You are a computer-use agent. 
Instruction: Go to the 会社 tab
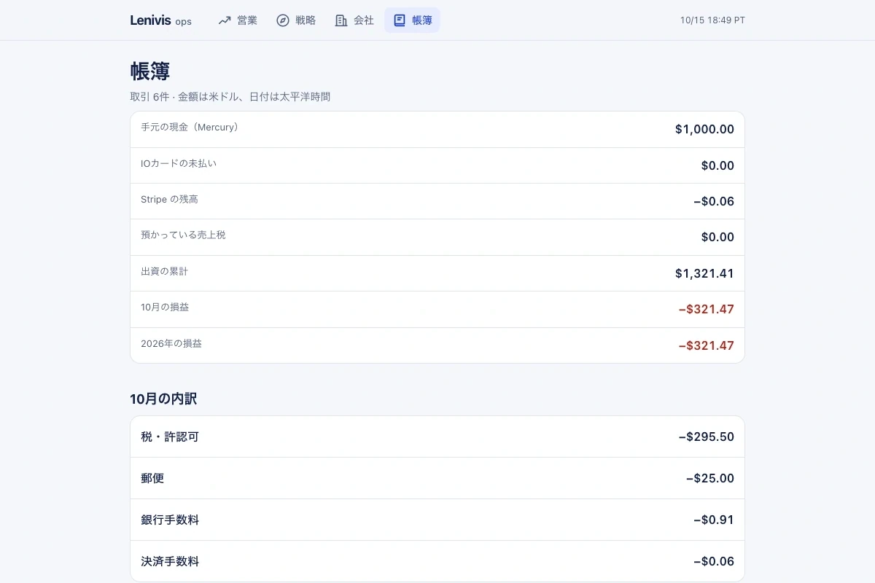(x=354, y=20)
